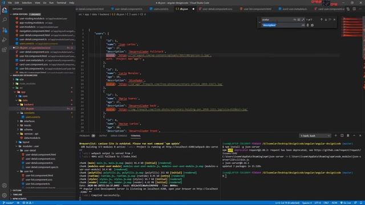Image resolution: width=365 pixels, height=205 pixels.
Task: Close the bottom panel
Action: pyautogui.click(x=360, y=136)
